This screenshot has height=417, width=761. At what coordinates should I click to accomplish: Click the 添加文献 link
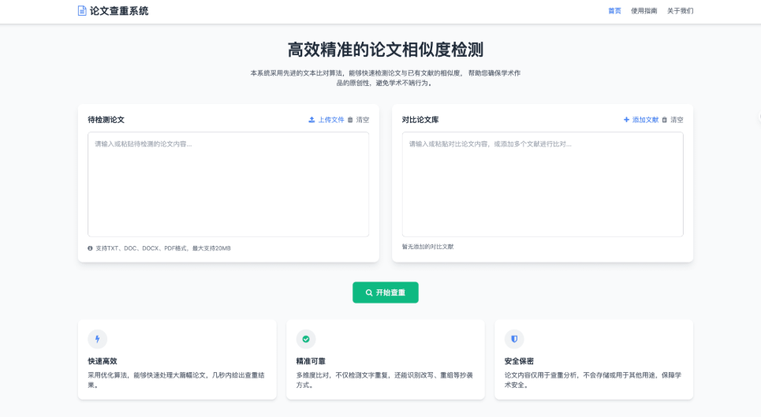(645, 120)
